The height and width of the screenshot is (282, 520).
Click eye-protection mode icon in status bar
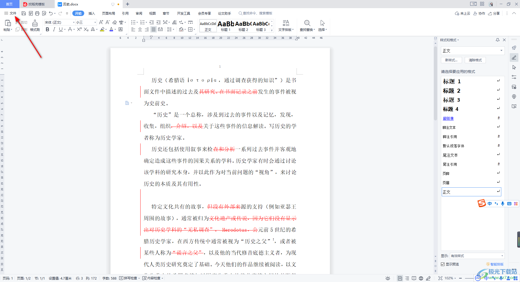pyautogui.click(x=388, y=278)
